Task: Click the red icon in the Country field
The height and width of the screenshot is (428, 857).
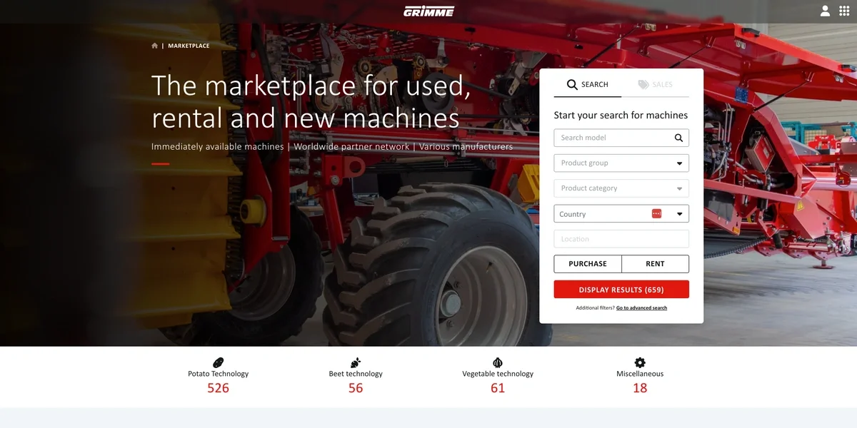Action: [657, 213]
